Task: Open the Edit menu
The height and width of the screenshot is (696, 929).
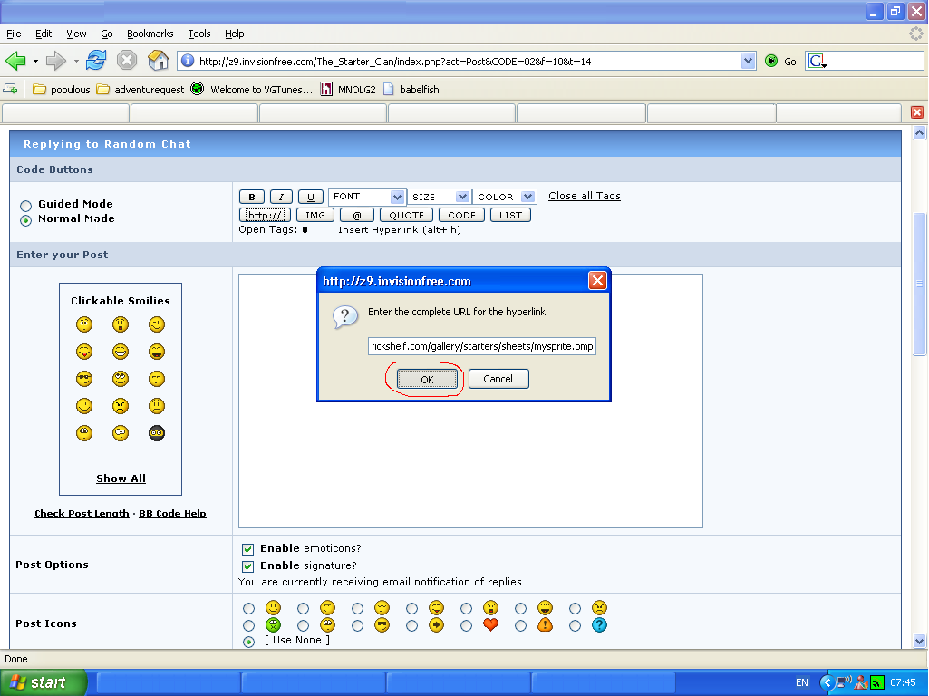Action: 44,34
